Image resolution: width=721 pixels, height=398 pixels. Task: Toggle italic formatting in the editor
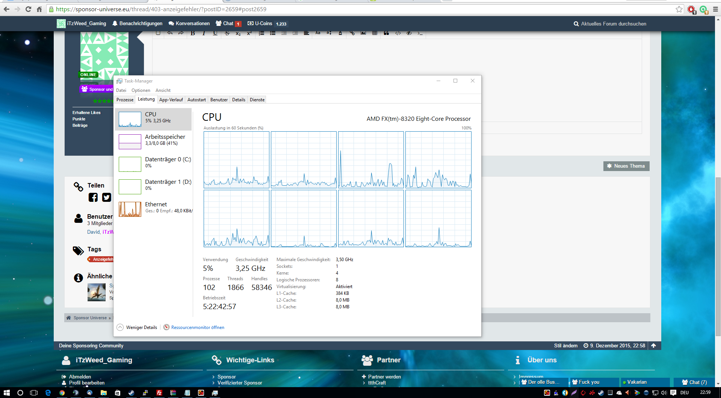coord(204,33)
